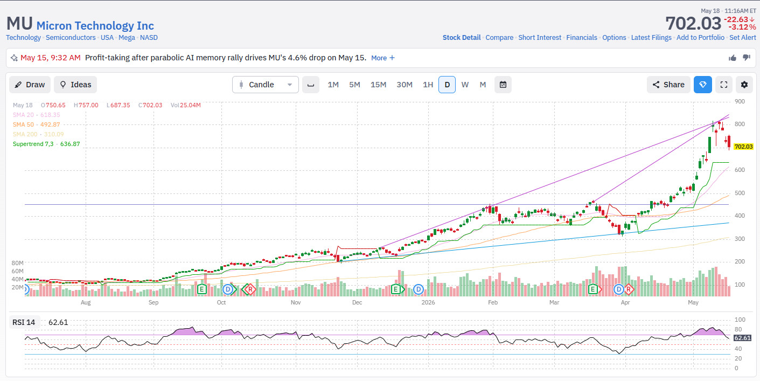Image resolution: width=760 pixels, height=381 pixels.
Task: Open the Financials tab link
Action: [582, 38]
